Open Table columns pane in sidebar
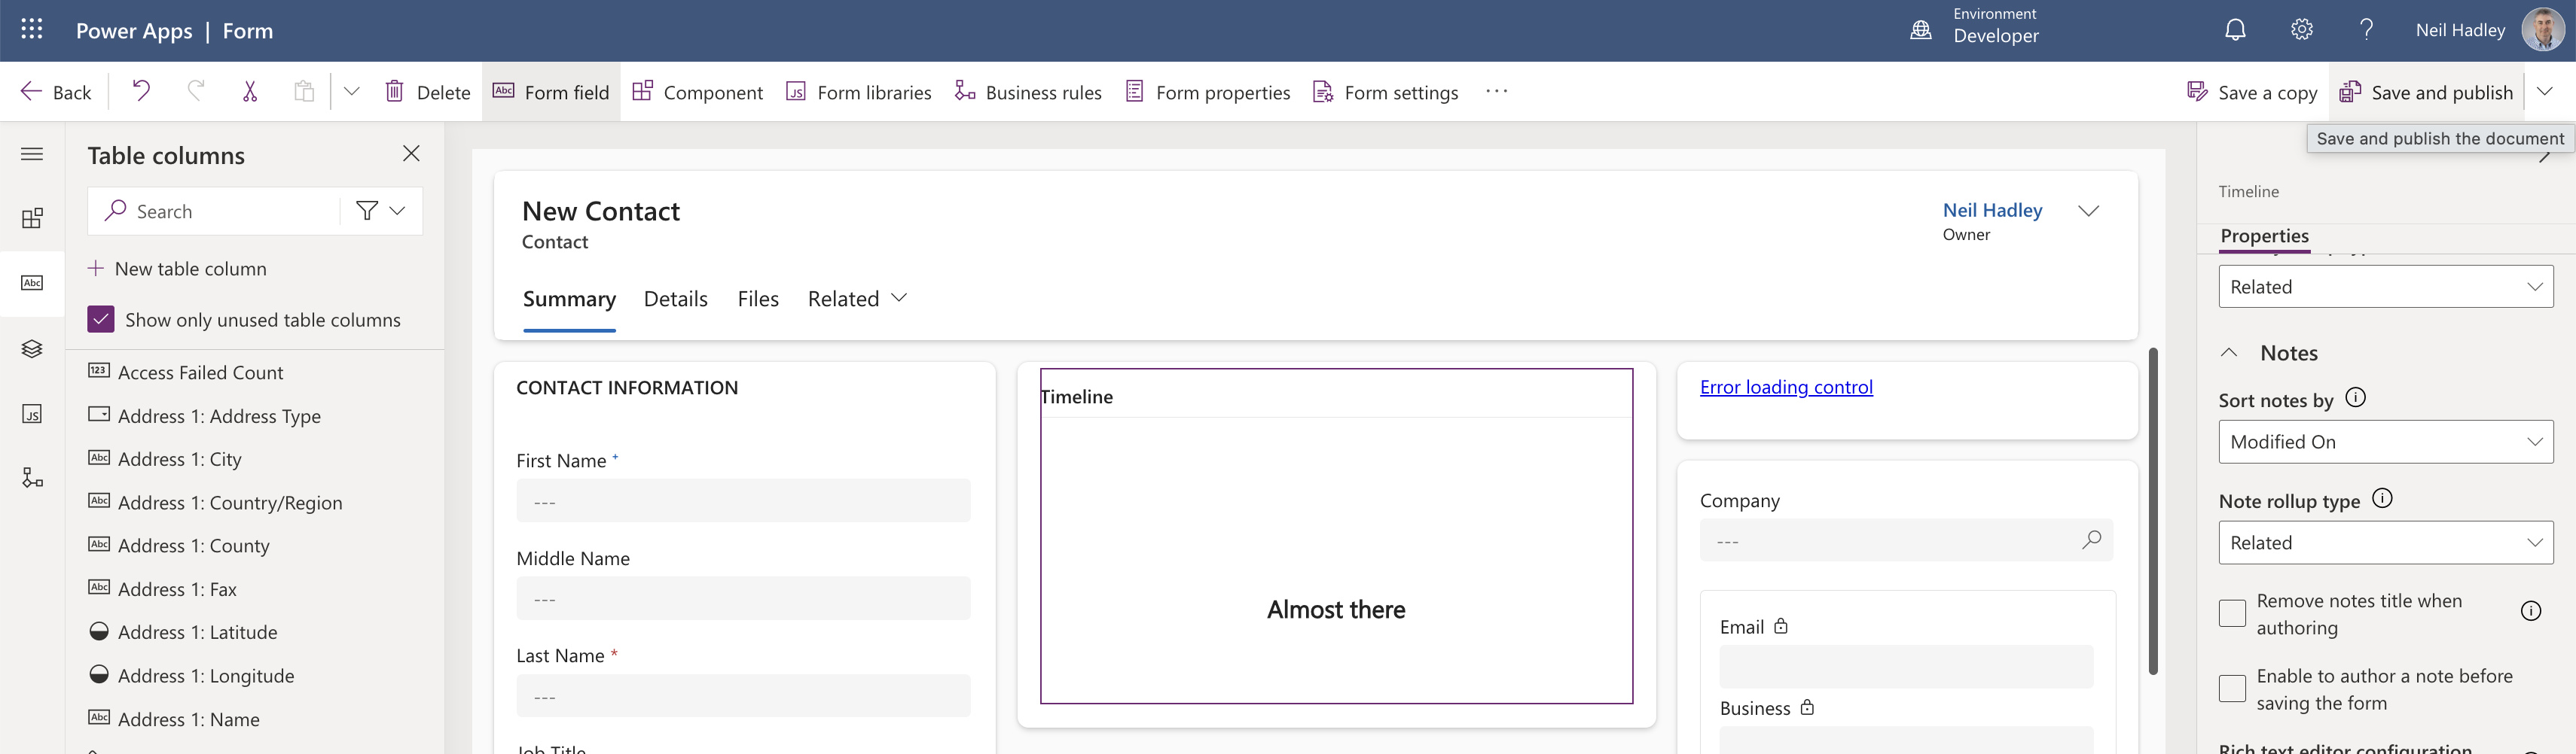 (x=32, y=284)
